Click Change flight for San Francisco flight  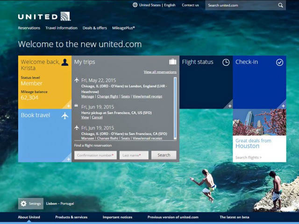(x=108, y=138)
